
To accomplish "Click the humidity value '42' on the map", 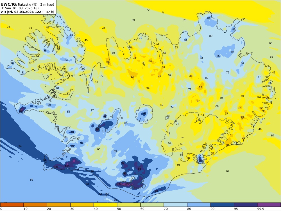I will tap(47, 28).
